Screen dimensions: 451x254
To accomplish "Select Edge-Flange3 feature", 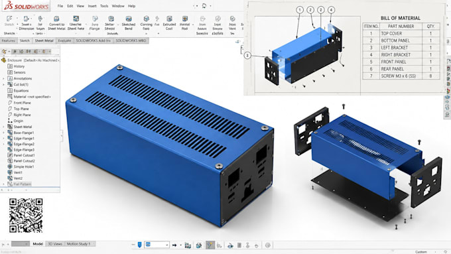I will (24, 150).
